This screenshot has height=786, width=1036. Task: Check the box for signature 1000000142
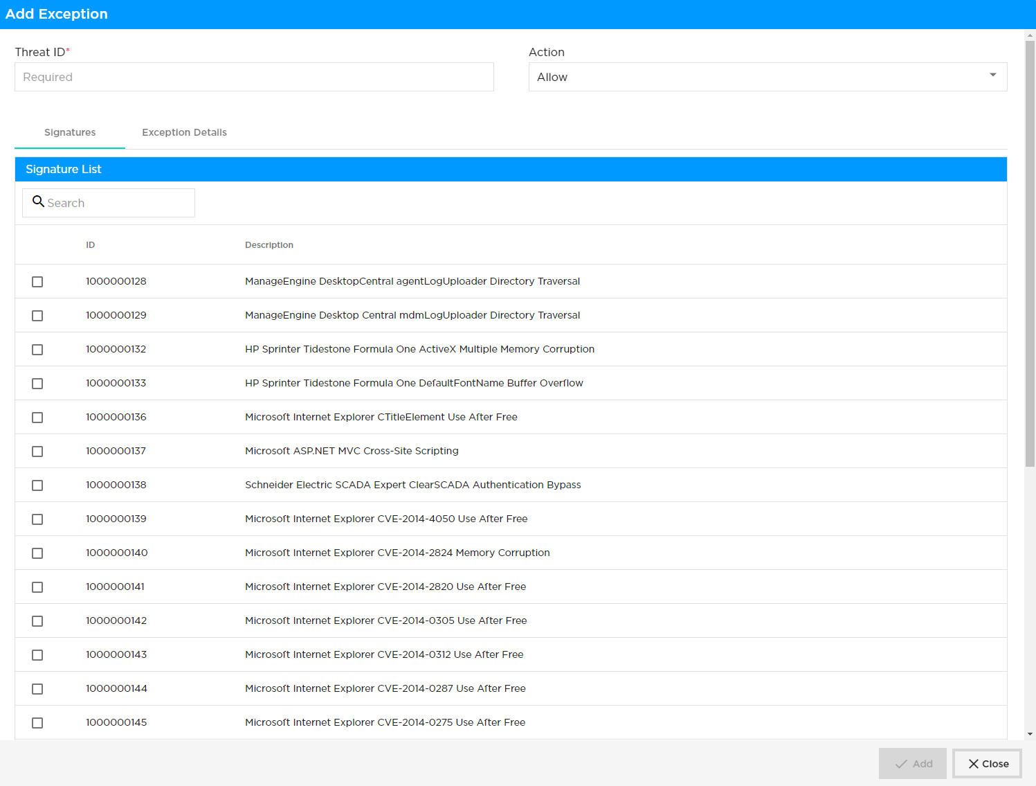point(37,621)
